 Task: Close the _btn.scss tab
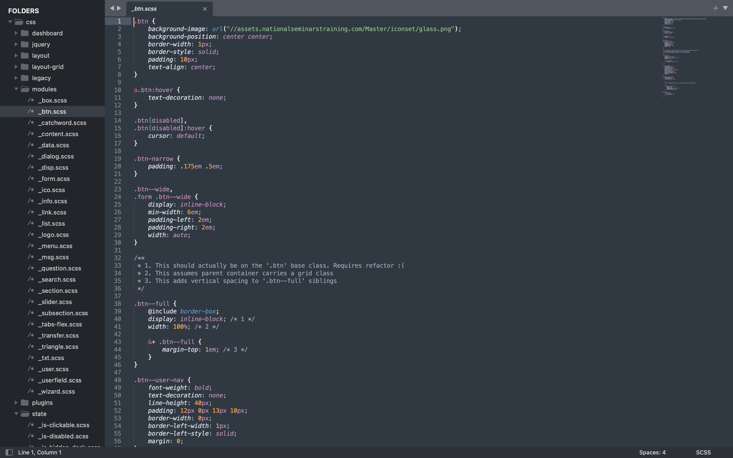pos(205,9)
